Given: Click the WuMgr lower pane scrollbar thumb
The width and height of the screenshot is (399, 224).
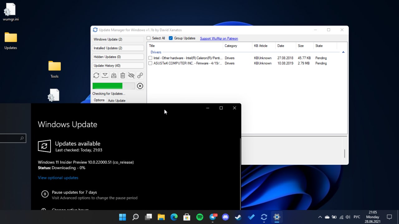Looking at the screenshot, I should 344,154.
